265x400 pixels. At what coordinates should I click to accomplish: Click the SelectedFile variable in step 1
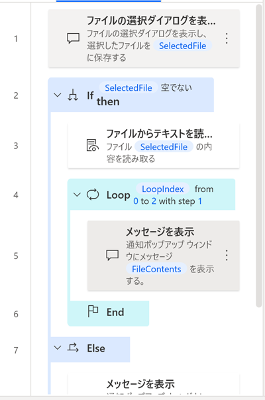point(183,46)
